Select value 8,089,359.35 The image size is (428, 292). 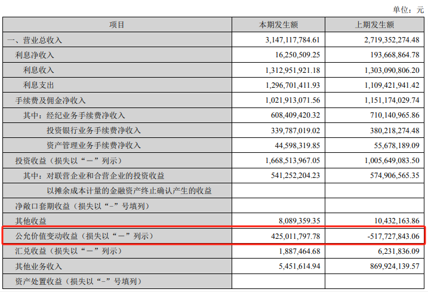pyautogui.click(x=300, y=221)
